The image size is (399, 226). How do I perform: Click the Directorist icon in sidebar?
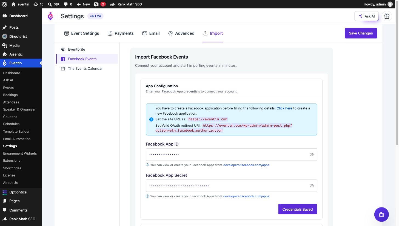click(x=5, y=36)
